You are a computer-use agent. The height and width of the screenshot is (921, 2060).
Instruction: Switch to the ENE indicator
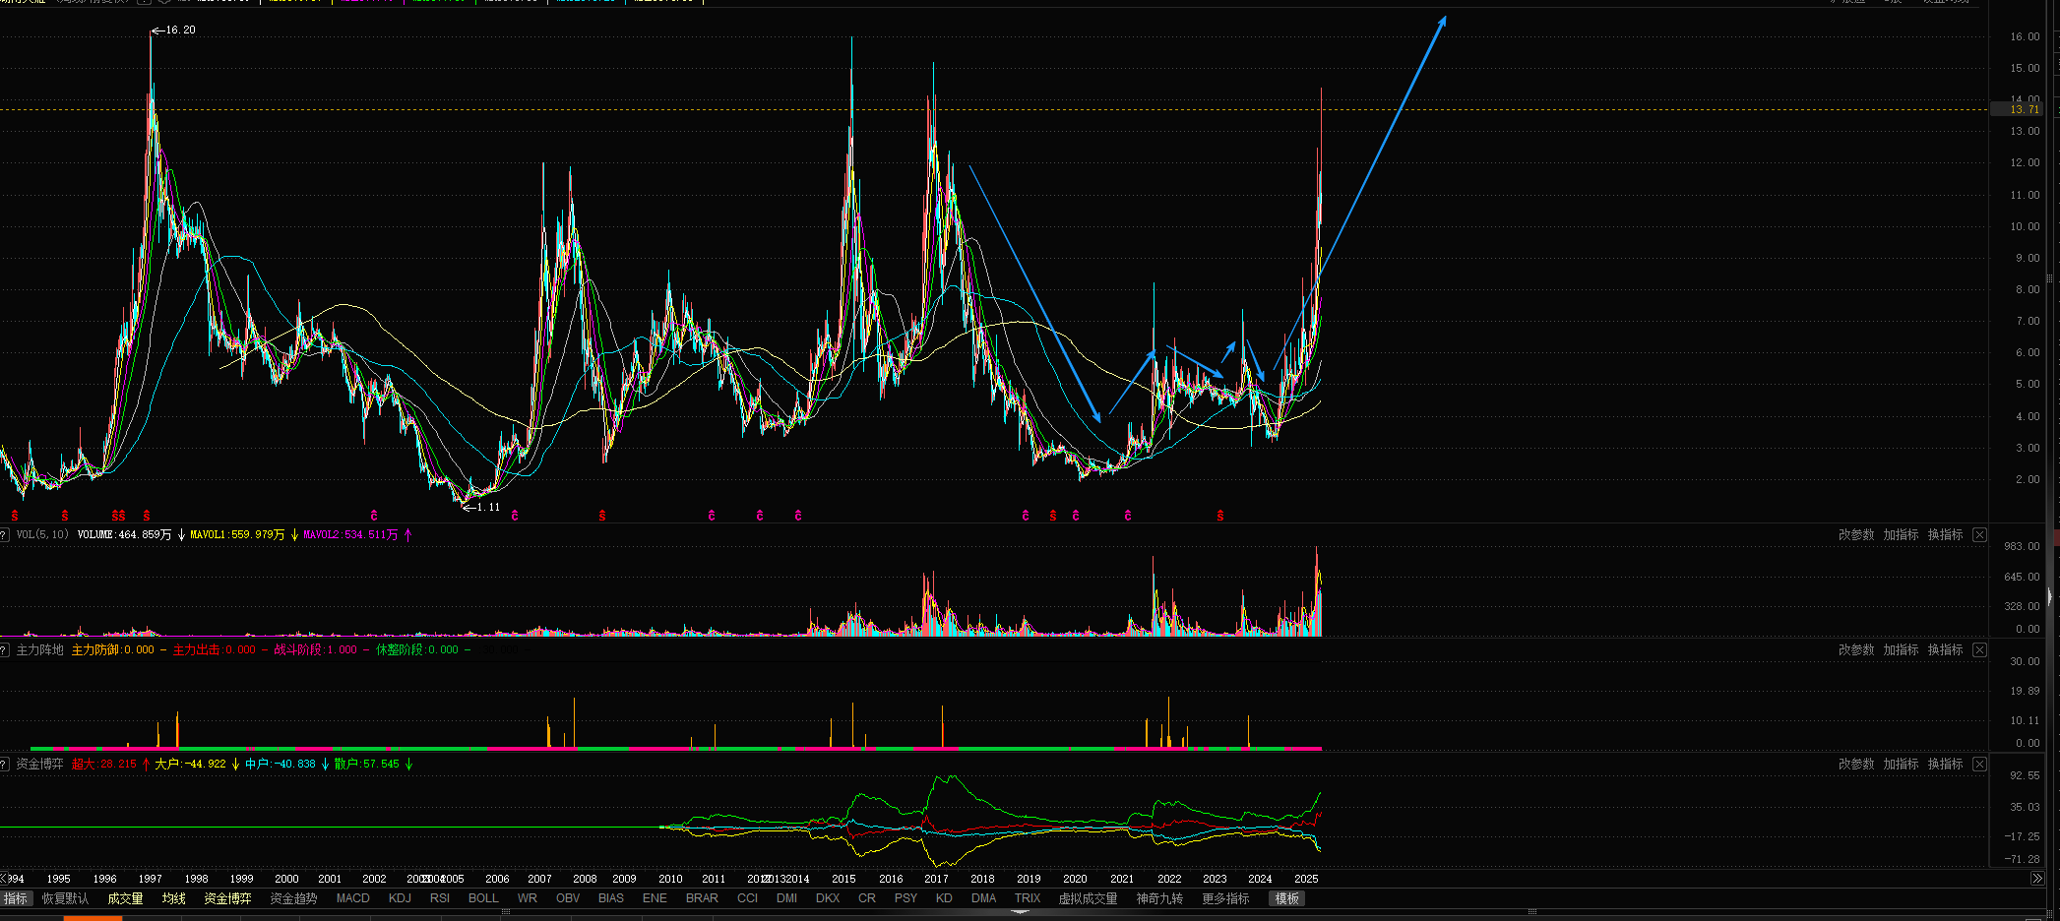(655, 898)
